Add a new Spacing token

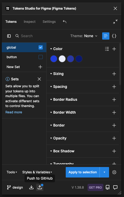point(114,87)
